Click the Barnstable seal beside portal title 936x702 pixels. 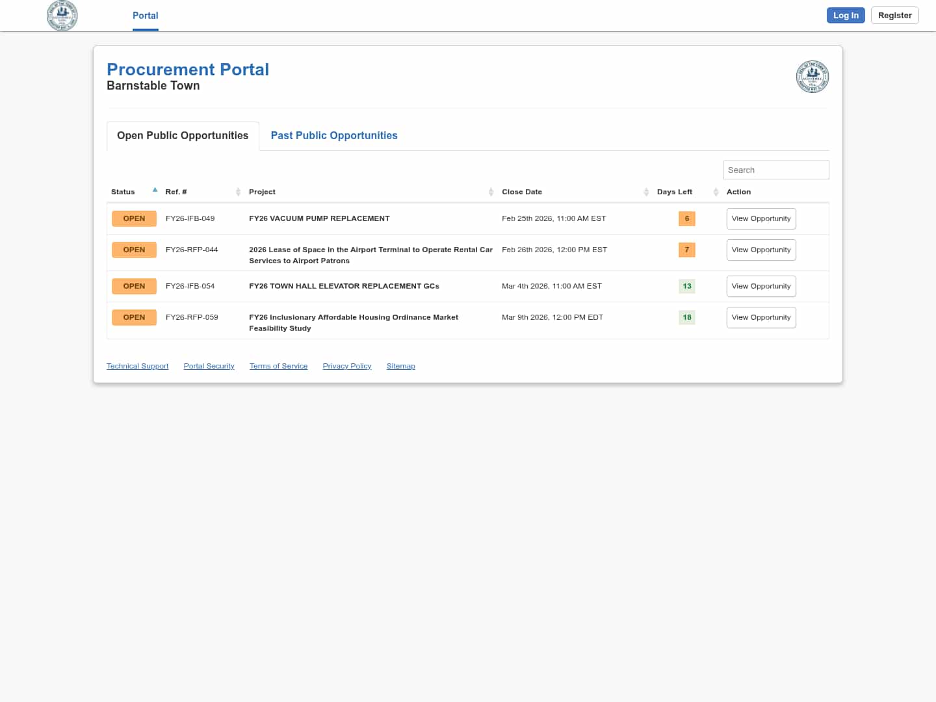pos(812,77)
